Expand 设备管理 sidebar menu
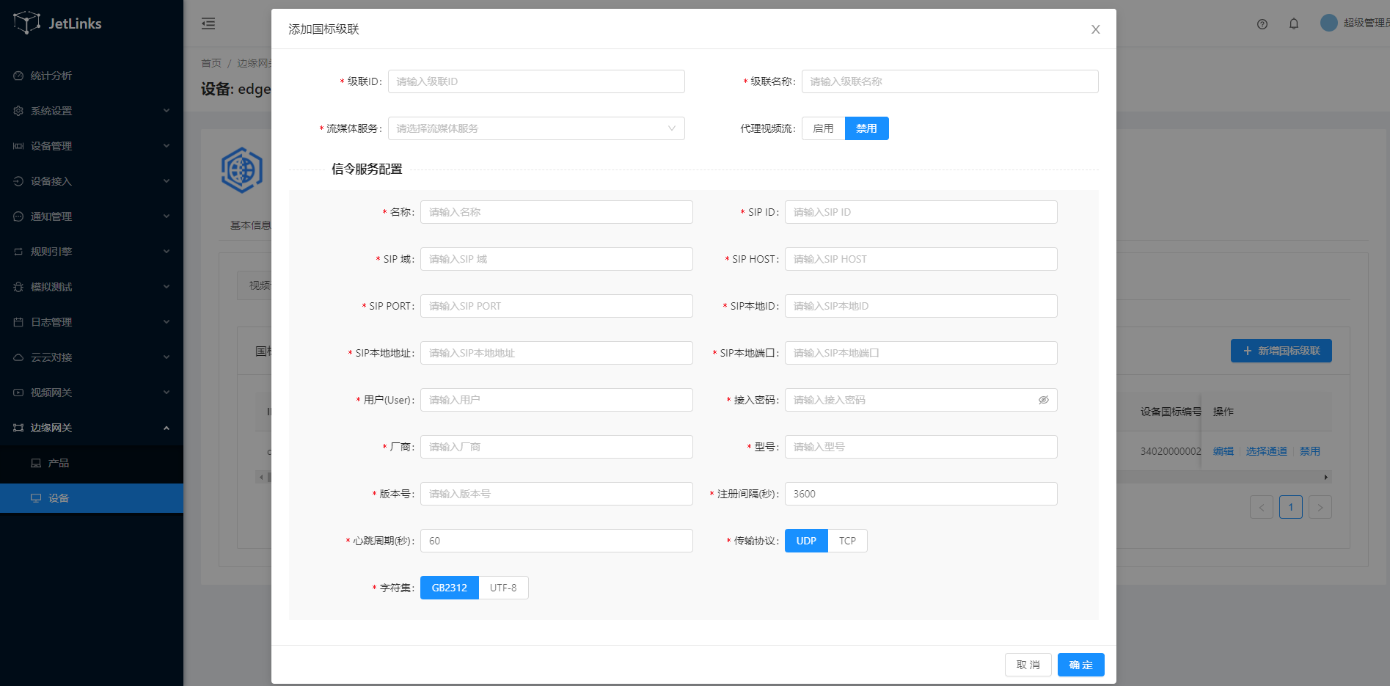 point(92,146)
